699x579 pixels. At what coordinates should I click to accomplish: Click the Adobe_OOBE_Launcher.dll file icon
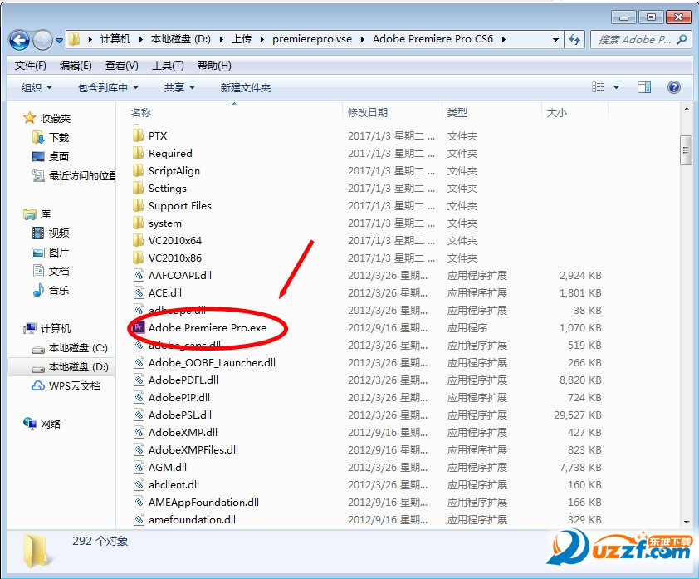tap(139, 362)
